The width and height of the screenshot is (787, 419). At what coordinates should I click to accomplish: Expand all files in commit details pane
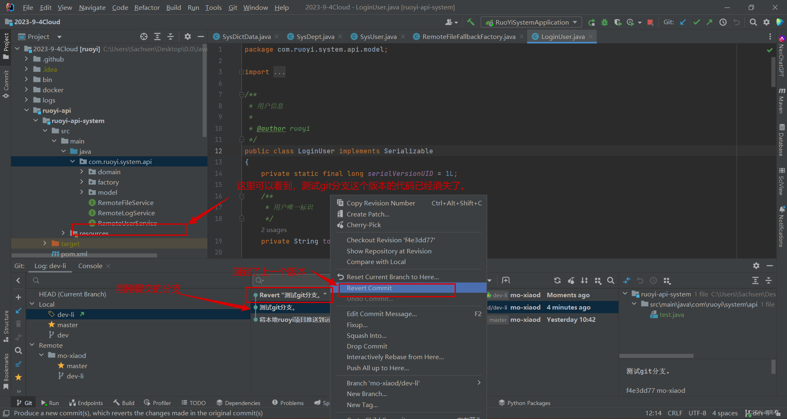point(755,280)
